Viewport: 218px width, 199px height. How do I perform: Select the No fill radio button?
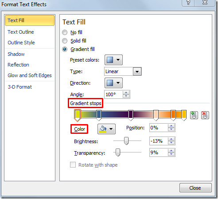click(x=65, y=32)
